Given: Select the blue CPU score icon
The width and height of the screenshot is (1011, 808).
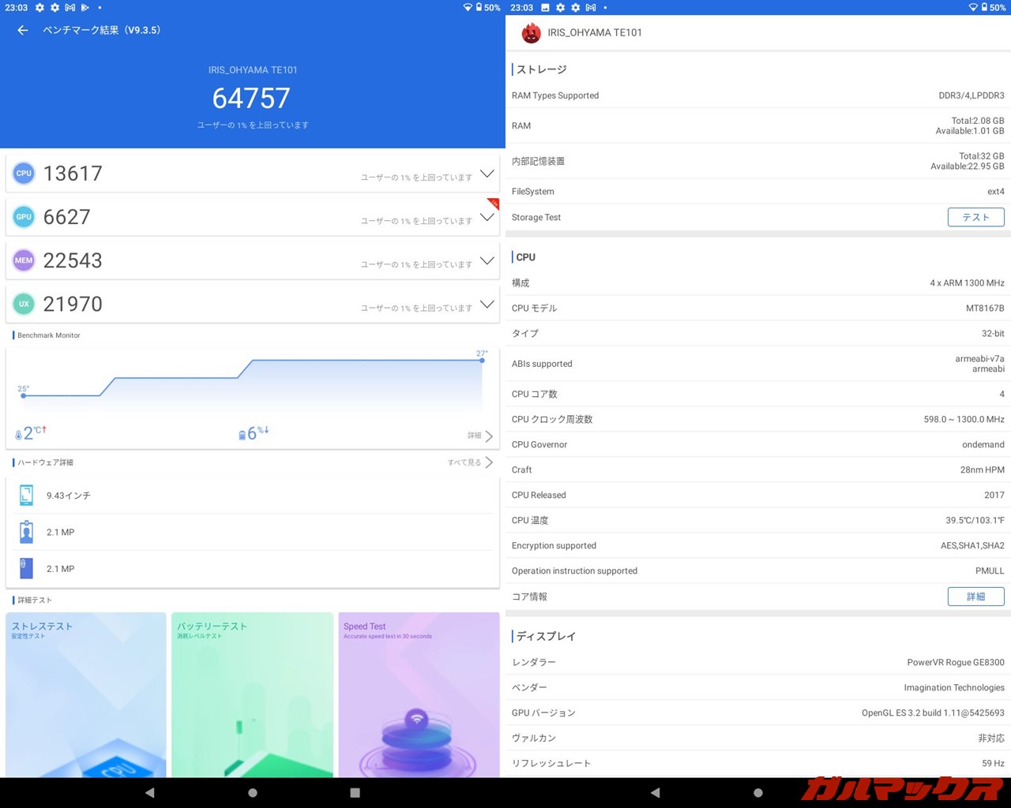Looking at the screenshot, I should 24,173.
